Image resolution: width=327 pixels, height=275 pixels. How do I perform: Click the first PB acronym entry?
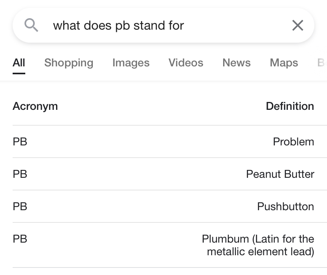tap(21, 141)
